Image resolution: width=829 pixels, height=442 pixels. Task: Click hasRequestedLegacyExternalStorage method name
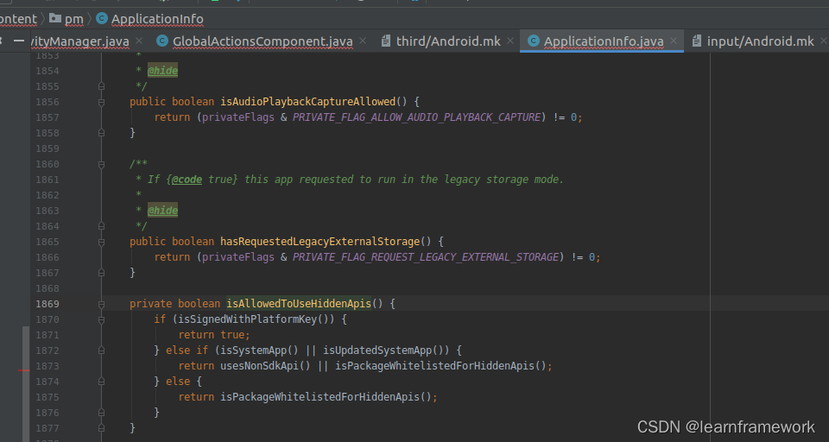(x=320, y=242)
